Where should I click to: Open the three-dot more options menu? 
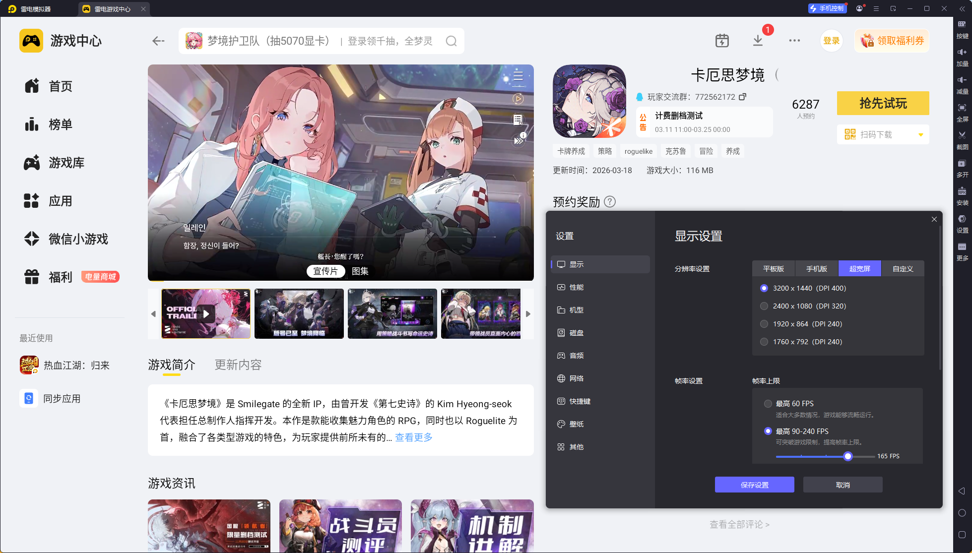pyautogui.click(x=794, y=41)
